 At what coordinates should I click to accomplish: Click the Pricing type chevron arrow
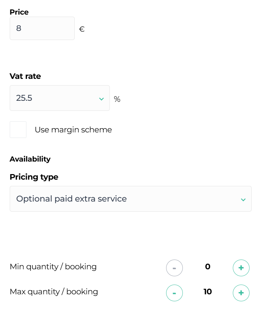[243, 199]
